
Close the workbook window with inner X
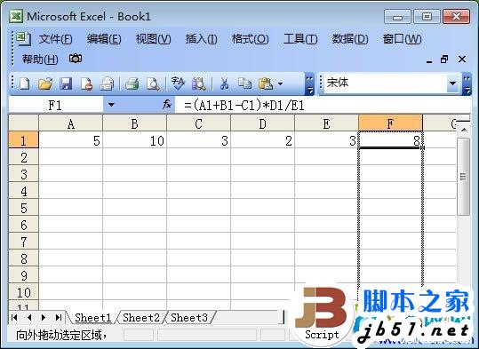tap(462, 59)
